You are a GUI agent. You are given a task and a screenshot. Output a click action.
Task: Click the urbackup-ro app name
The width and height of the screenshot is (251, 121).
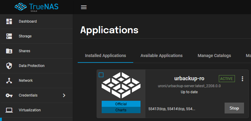pos(189,79)
